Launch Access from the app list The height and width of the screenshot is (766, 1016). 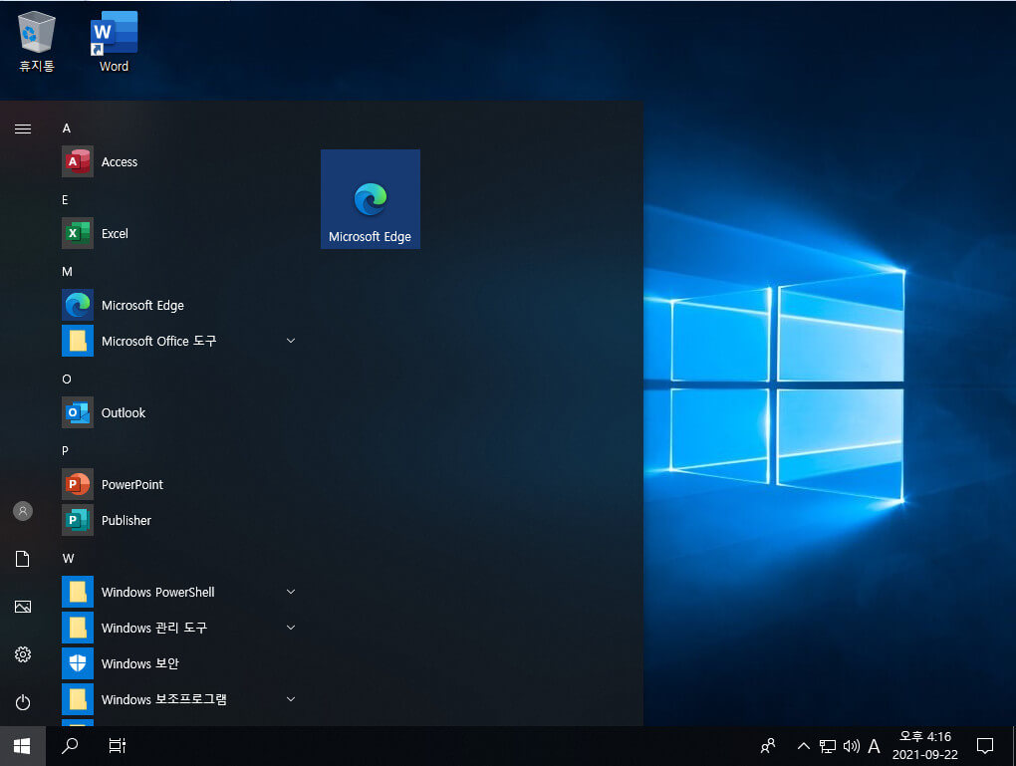[179, 162]
